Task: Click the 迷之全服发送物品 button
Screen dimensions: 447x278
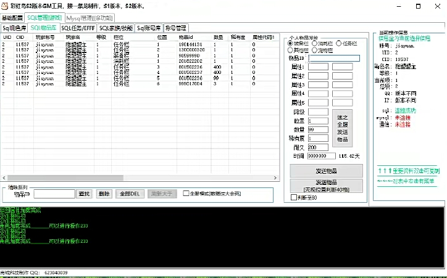Action: pyautogui.click(x=343, y=128)
